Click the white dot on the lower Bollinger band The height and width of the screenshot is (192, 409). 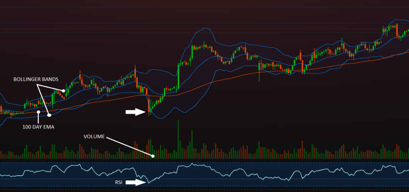(x=50, y=115)
